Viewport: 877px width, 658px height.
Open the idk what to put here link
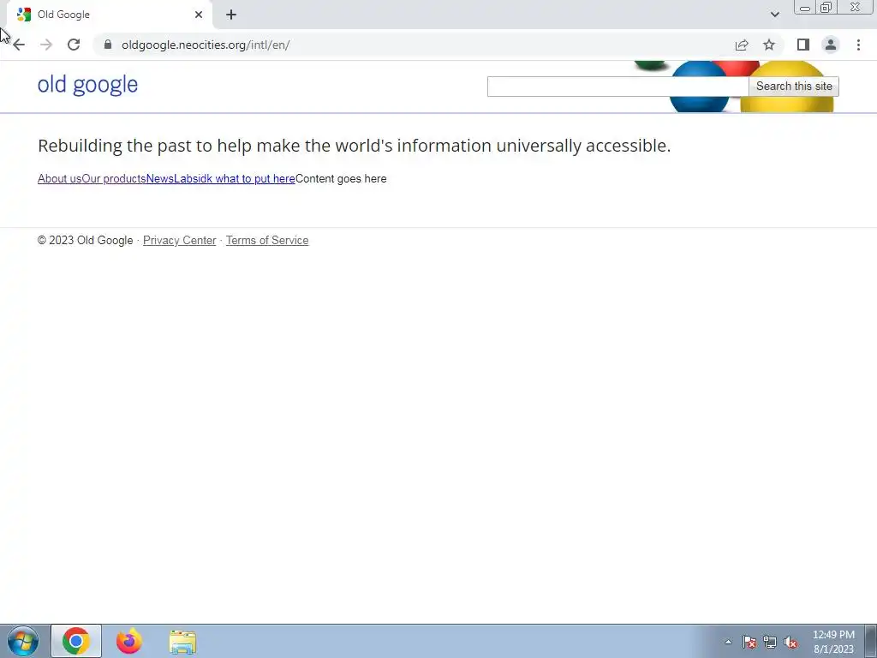pyautogui.click(x=246, y=179)
